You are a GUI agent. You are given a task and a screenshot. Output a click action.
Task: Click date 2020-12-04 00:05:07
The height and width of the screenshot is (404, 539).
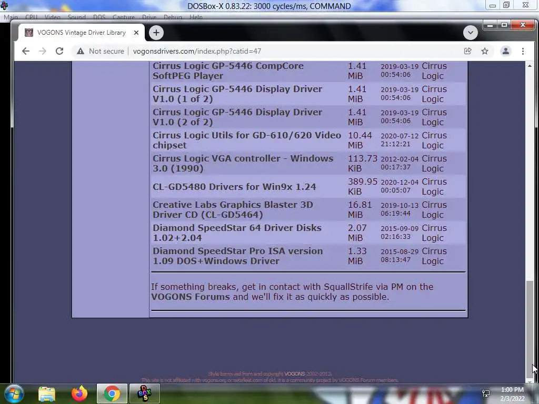click(x=400, y=186)
